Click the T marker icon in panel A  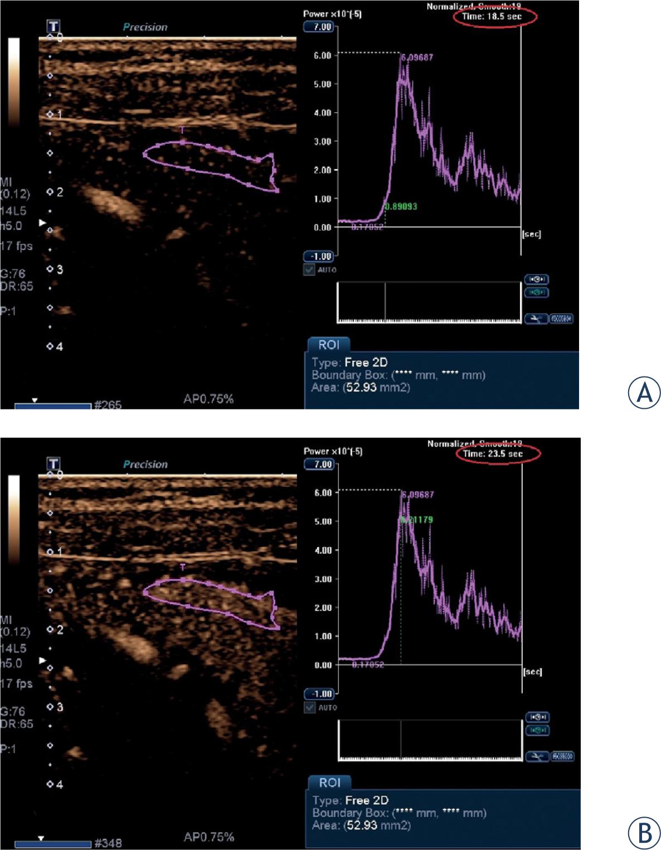(54, 26)
